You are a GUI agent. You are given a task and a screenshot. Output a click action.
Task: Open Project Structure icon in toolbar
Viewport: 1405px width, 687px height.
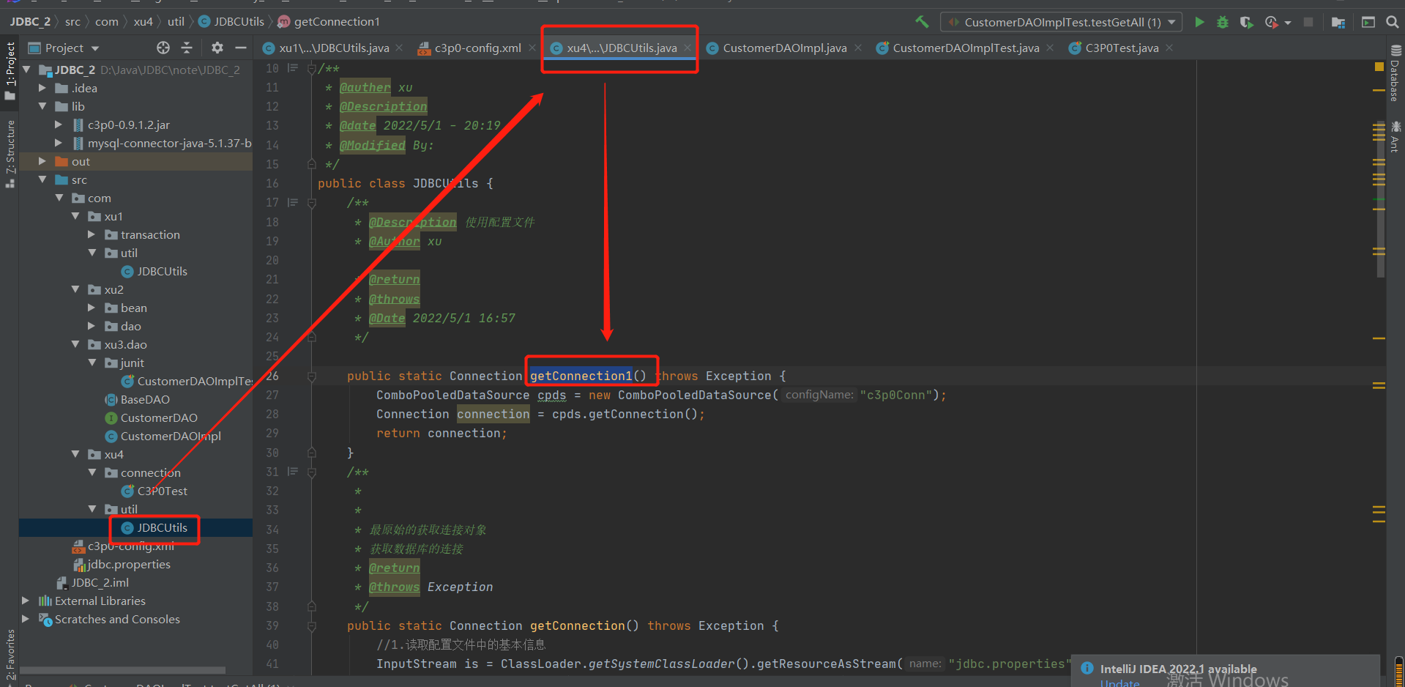coord(1338,22)
